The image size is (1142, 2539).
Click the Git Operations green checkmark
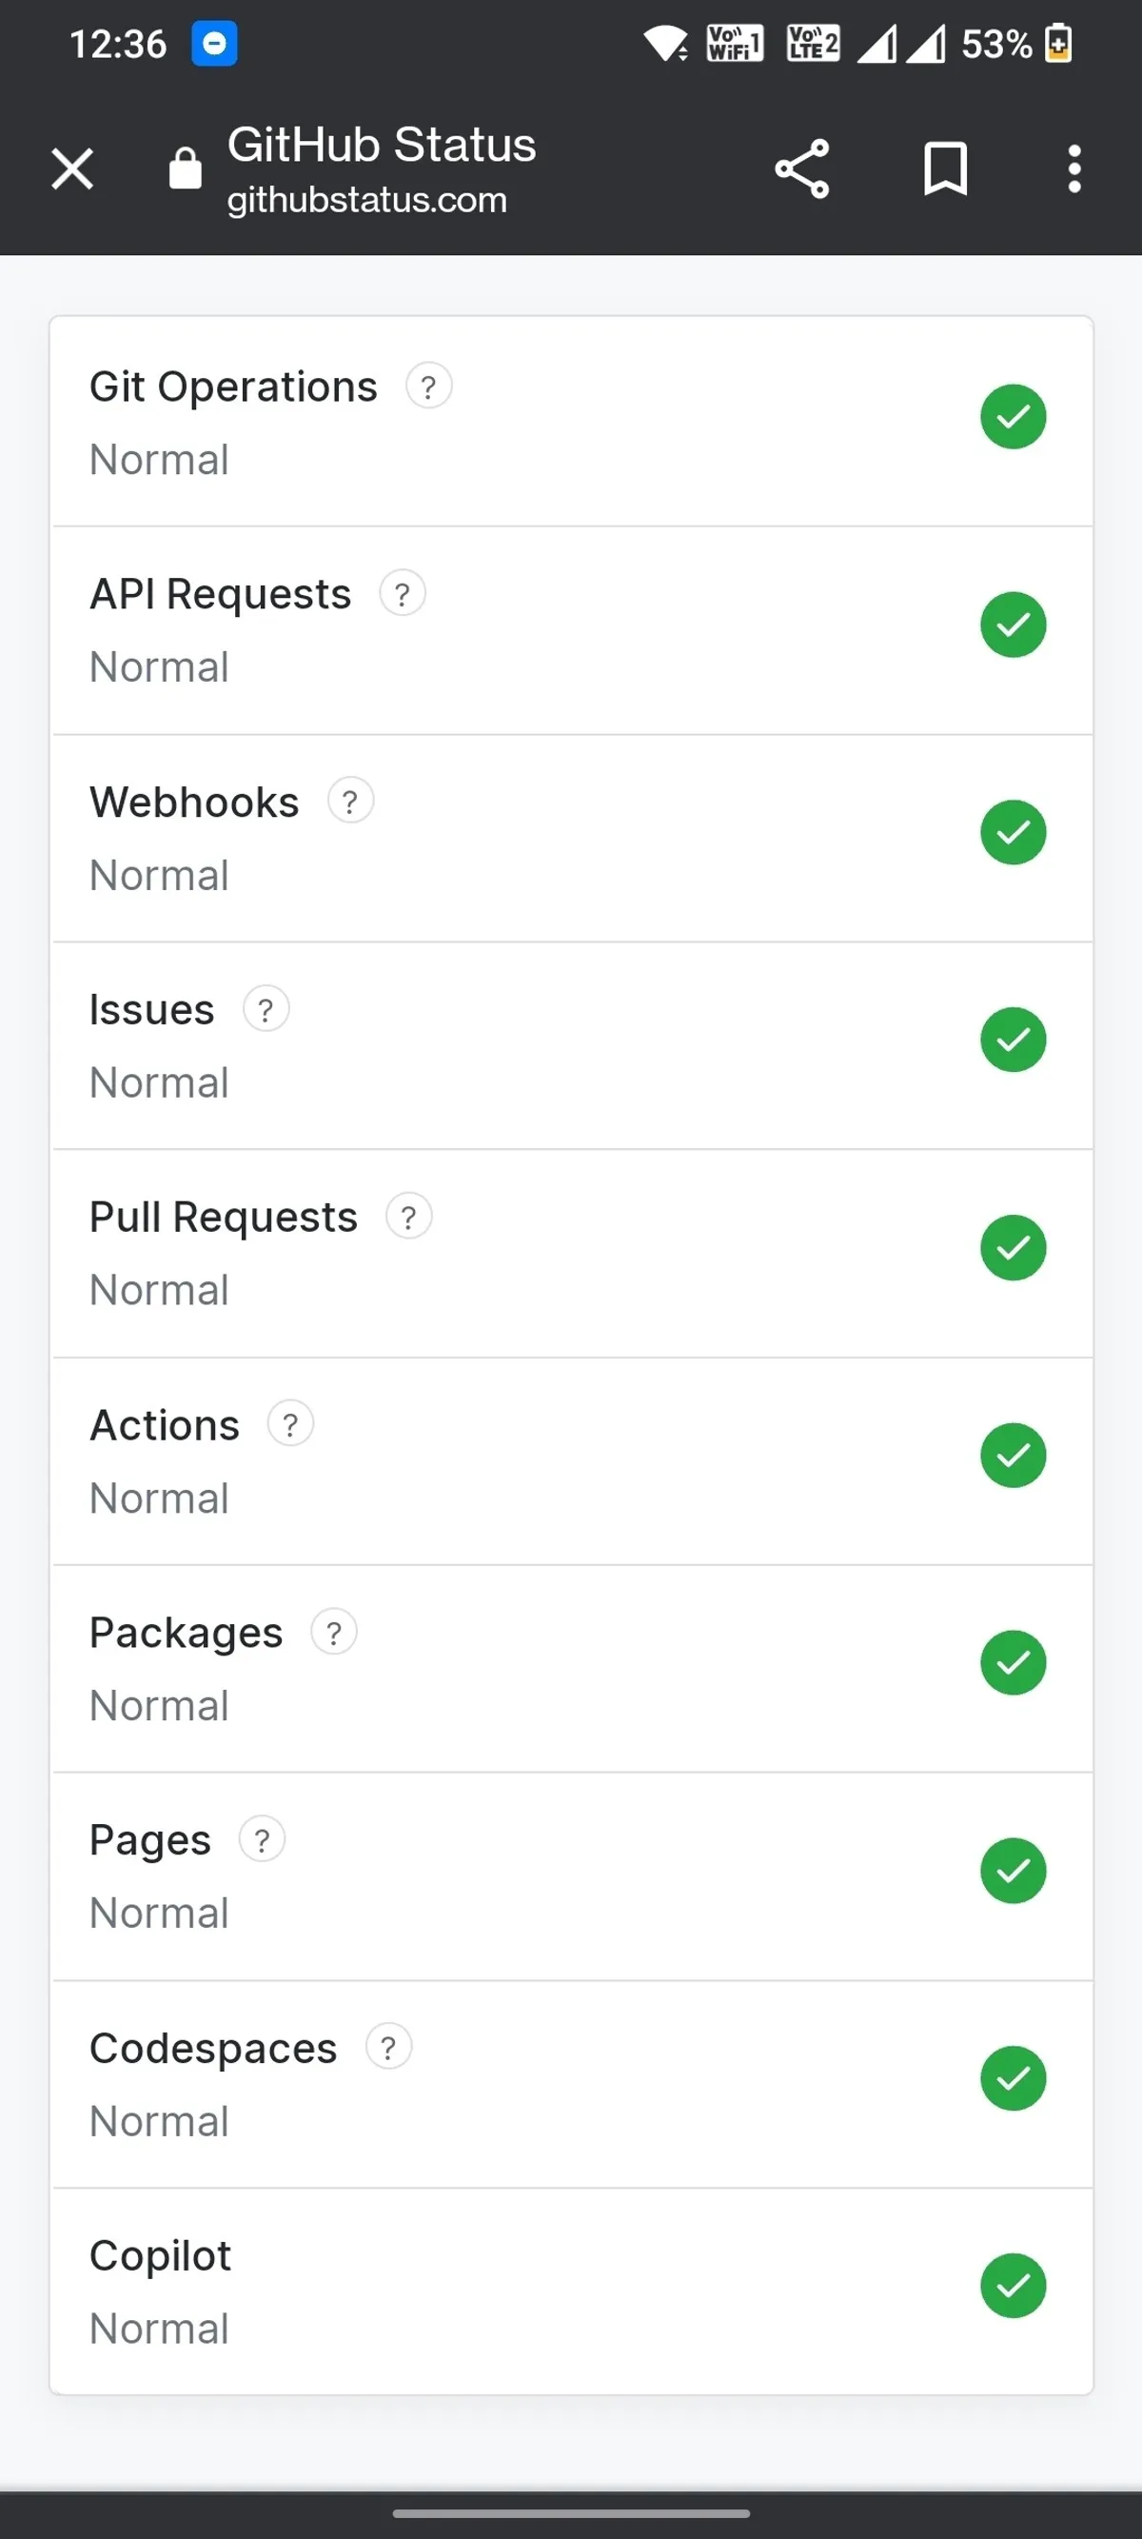click(1012, 417)
